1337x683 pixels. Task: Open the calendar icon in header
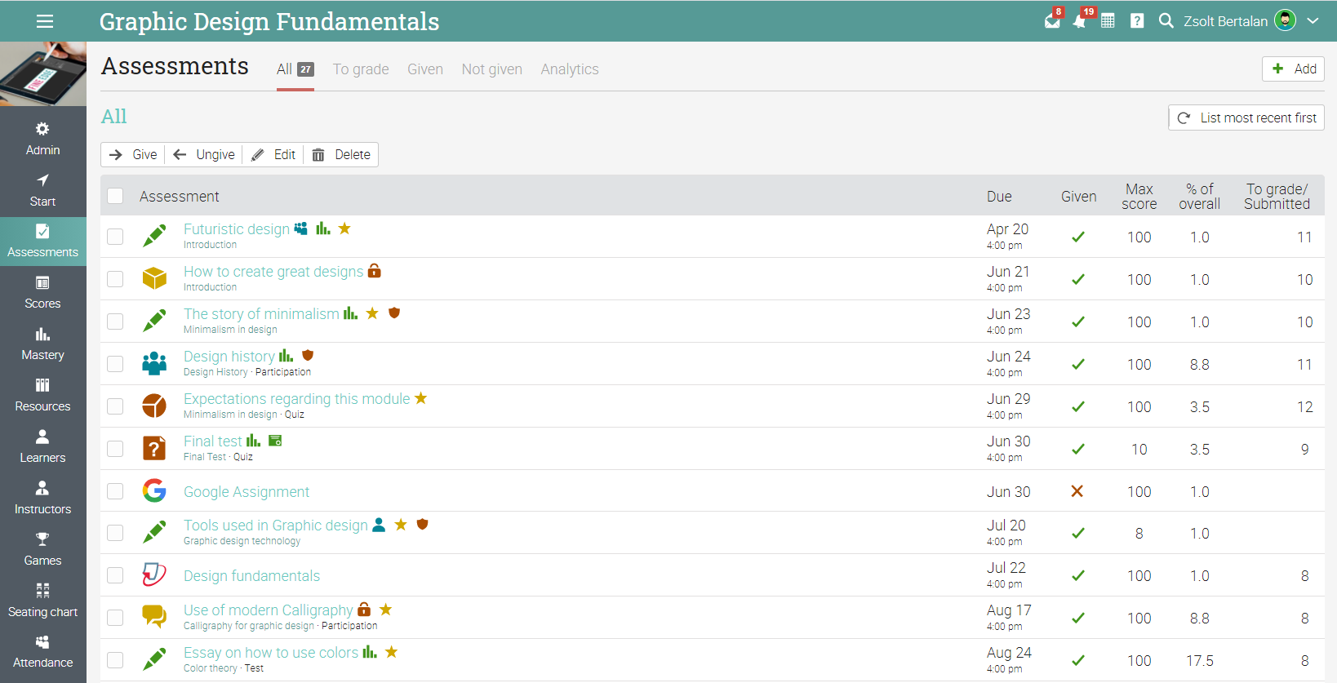pyautogui.click(x=1108, y=21)
